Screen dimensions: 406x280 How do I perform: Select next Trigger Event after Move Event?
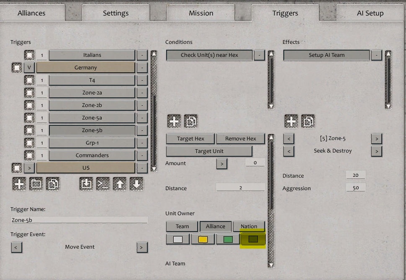pos(142,247)
